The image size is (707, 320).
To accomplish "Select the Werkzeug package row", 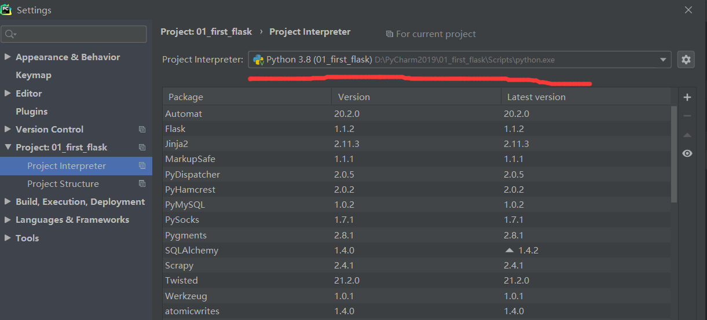I will pos(416,296).
